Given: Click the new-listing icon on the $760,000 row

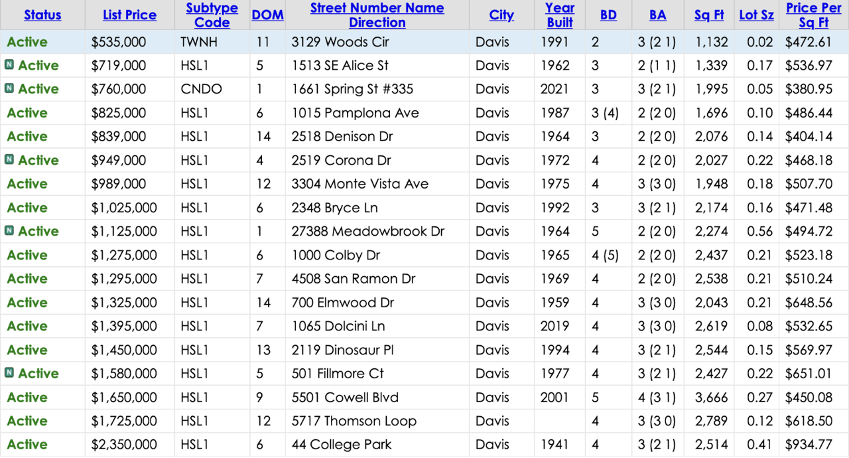Looking at the screenshot, I should click(x=9, y=88).
